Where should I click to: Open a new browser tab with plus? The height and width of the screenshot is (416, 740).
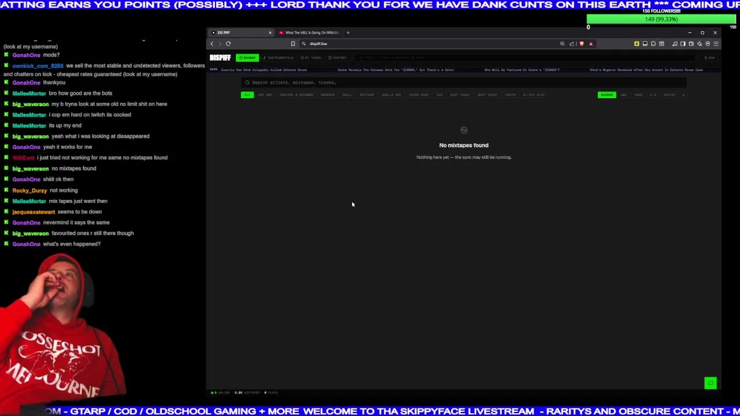[x=348, y=33]
